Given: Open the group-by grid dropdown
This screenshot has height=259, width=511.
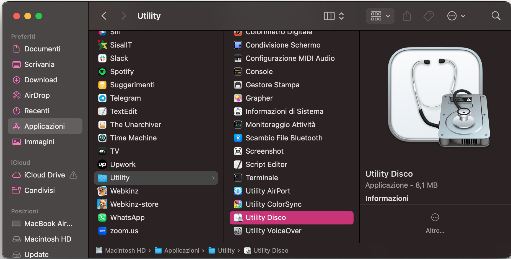Looking at the screenshot, I should (380, 16).
